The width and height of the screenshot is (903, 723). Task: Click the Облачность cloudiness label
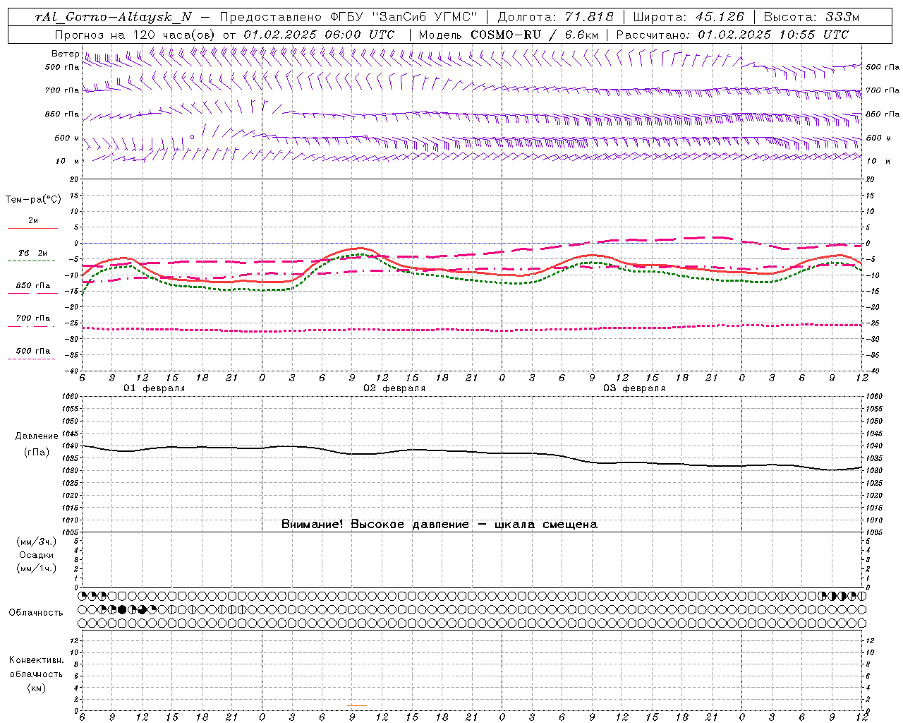point(36,613)
